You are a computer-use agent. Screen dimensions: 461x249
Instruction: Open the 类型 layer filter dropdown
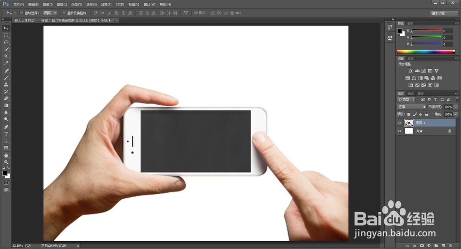tap(406, 99)
